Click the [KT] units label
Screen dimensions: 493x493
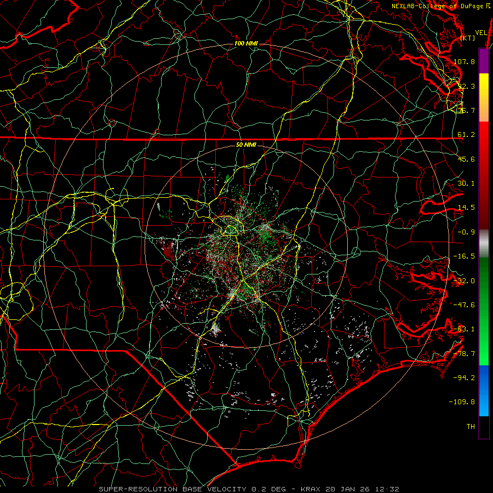(468, 38)
